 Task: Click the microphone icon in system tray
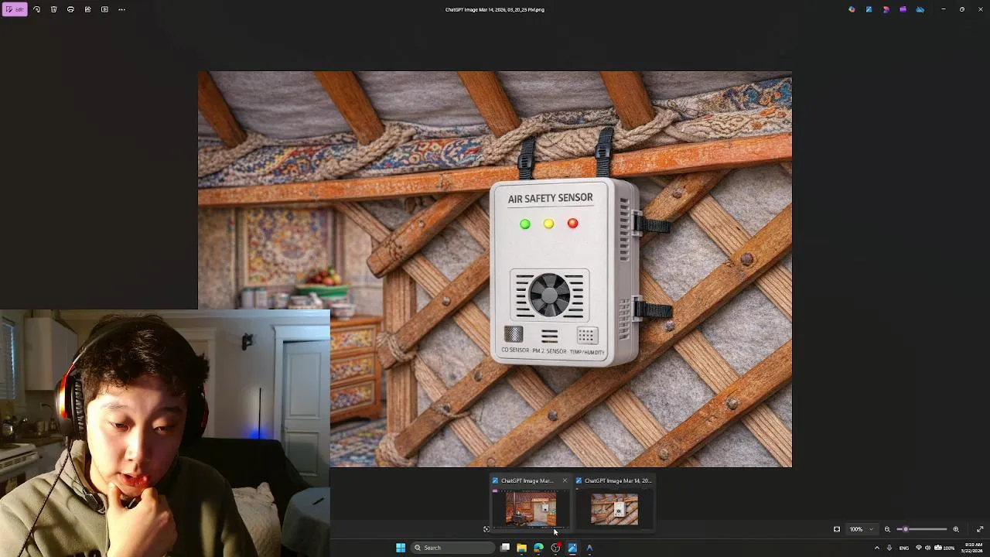pyautogui.click(x=889, y=548)
